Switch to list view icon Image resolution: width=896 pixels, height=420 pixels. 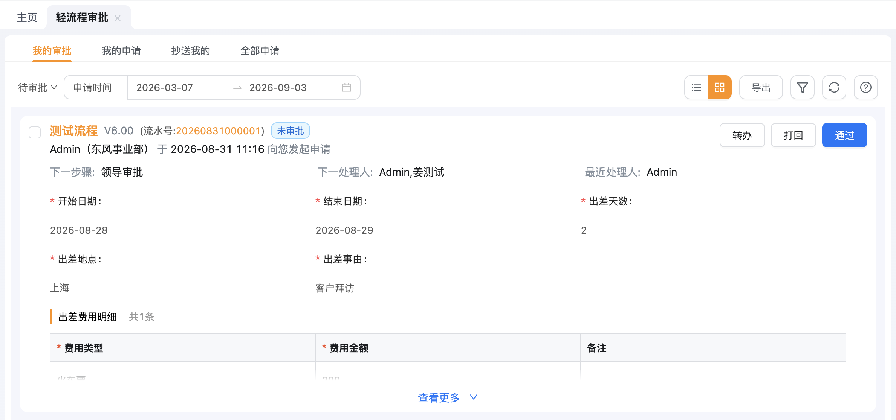coord(696,88)
